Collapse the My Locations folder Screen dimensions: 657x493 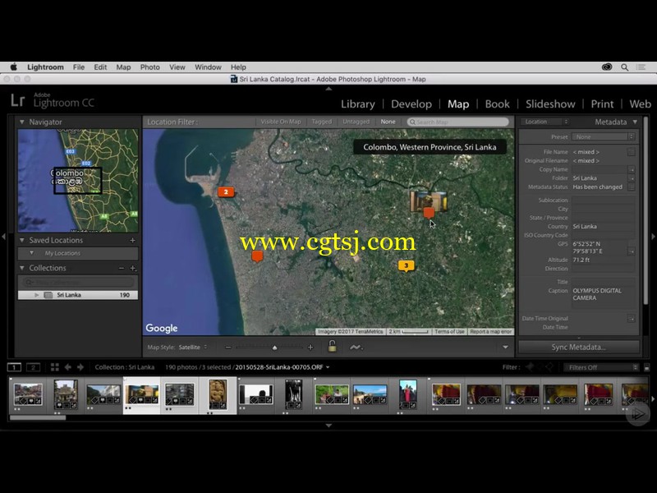[32, 253]
